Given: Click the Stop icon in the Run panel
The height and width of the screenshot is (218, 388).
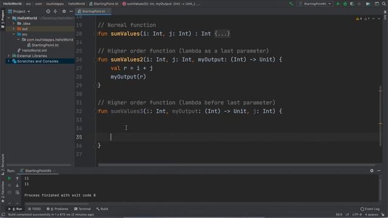Looking at the screenshot, I should [x=10, y=185].
